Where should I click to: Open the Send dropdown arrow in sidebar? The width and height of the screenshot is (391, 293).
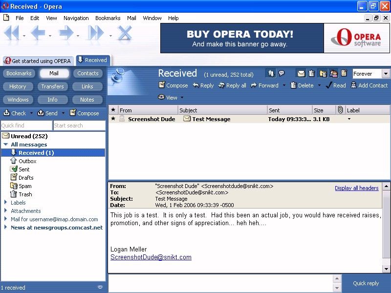(63, 113)
